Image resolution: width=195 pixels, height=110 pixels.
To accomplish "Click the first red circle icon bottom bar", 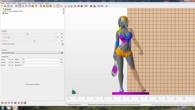I will coord(2,103).
